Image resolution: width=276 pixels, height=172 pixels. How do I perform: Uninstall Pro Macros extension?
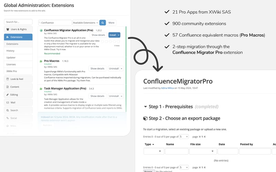point(114,68)
